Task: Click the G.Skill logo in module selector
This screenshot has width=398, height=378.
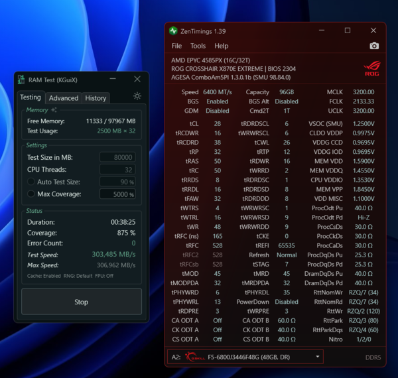Action: pos(194,357)
